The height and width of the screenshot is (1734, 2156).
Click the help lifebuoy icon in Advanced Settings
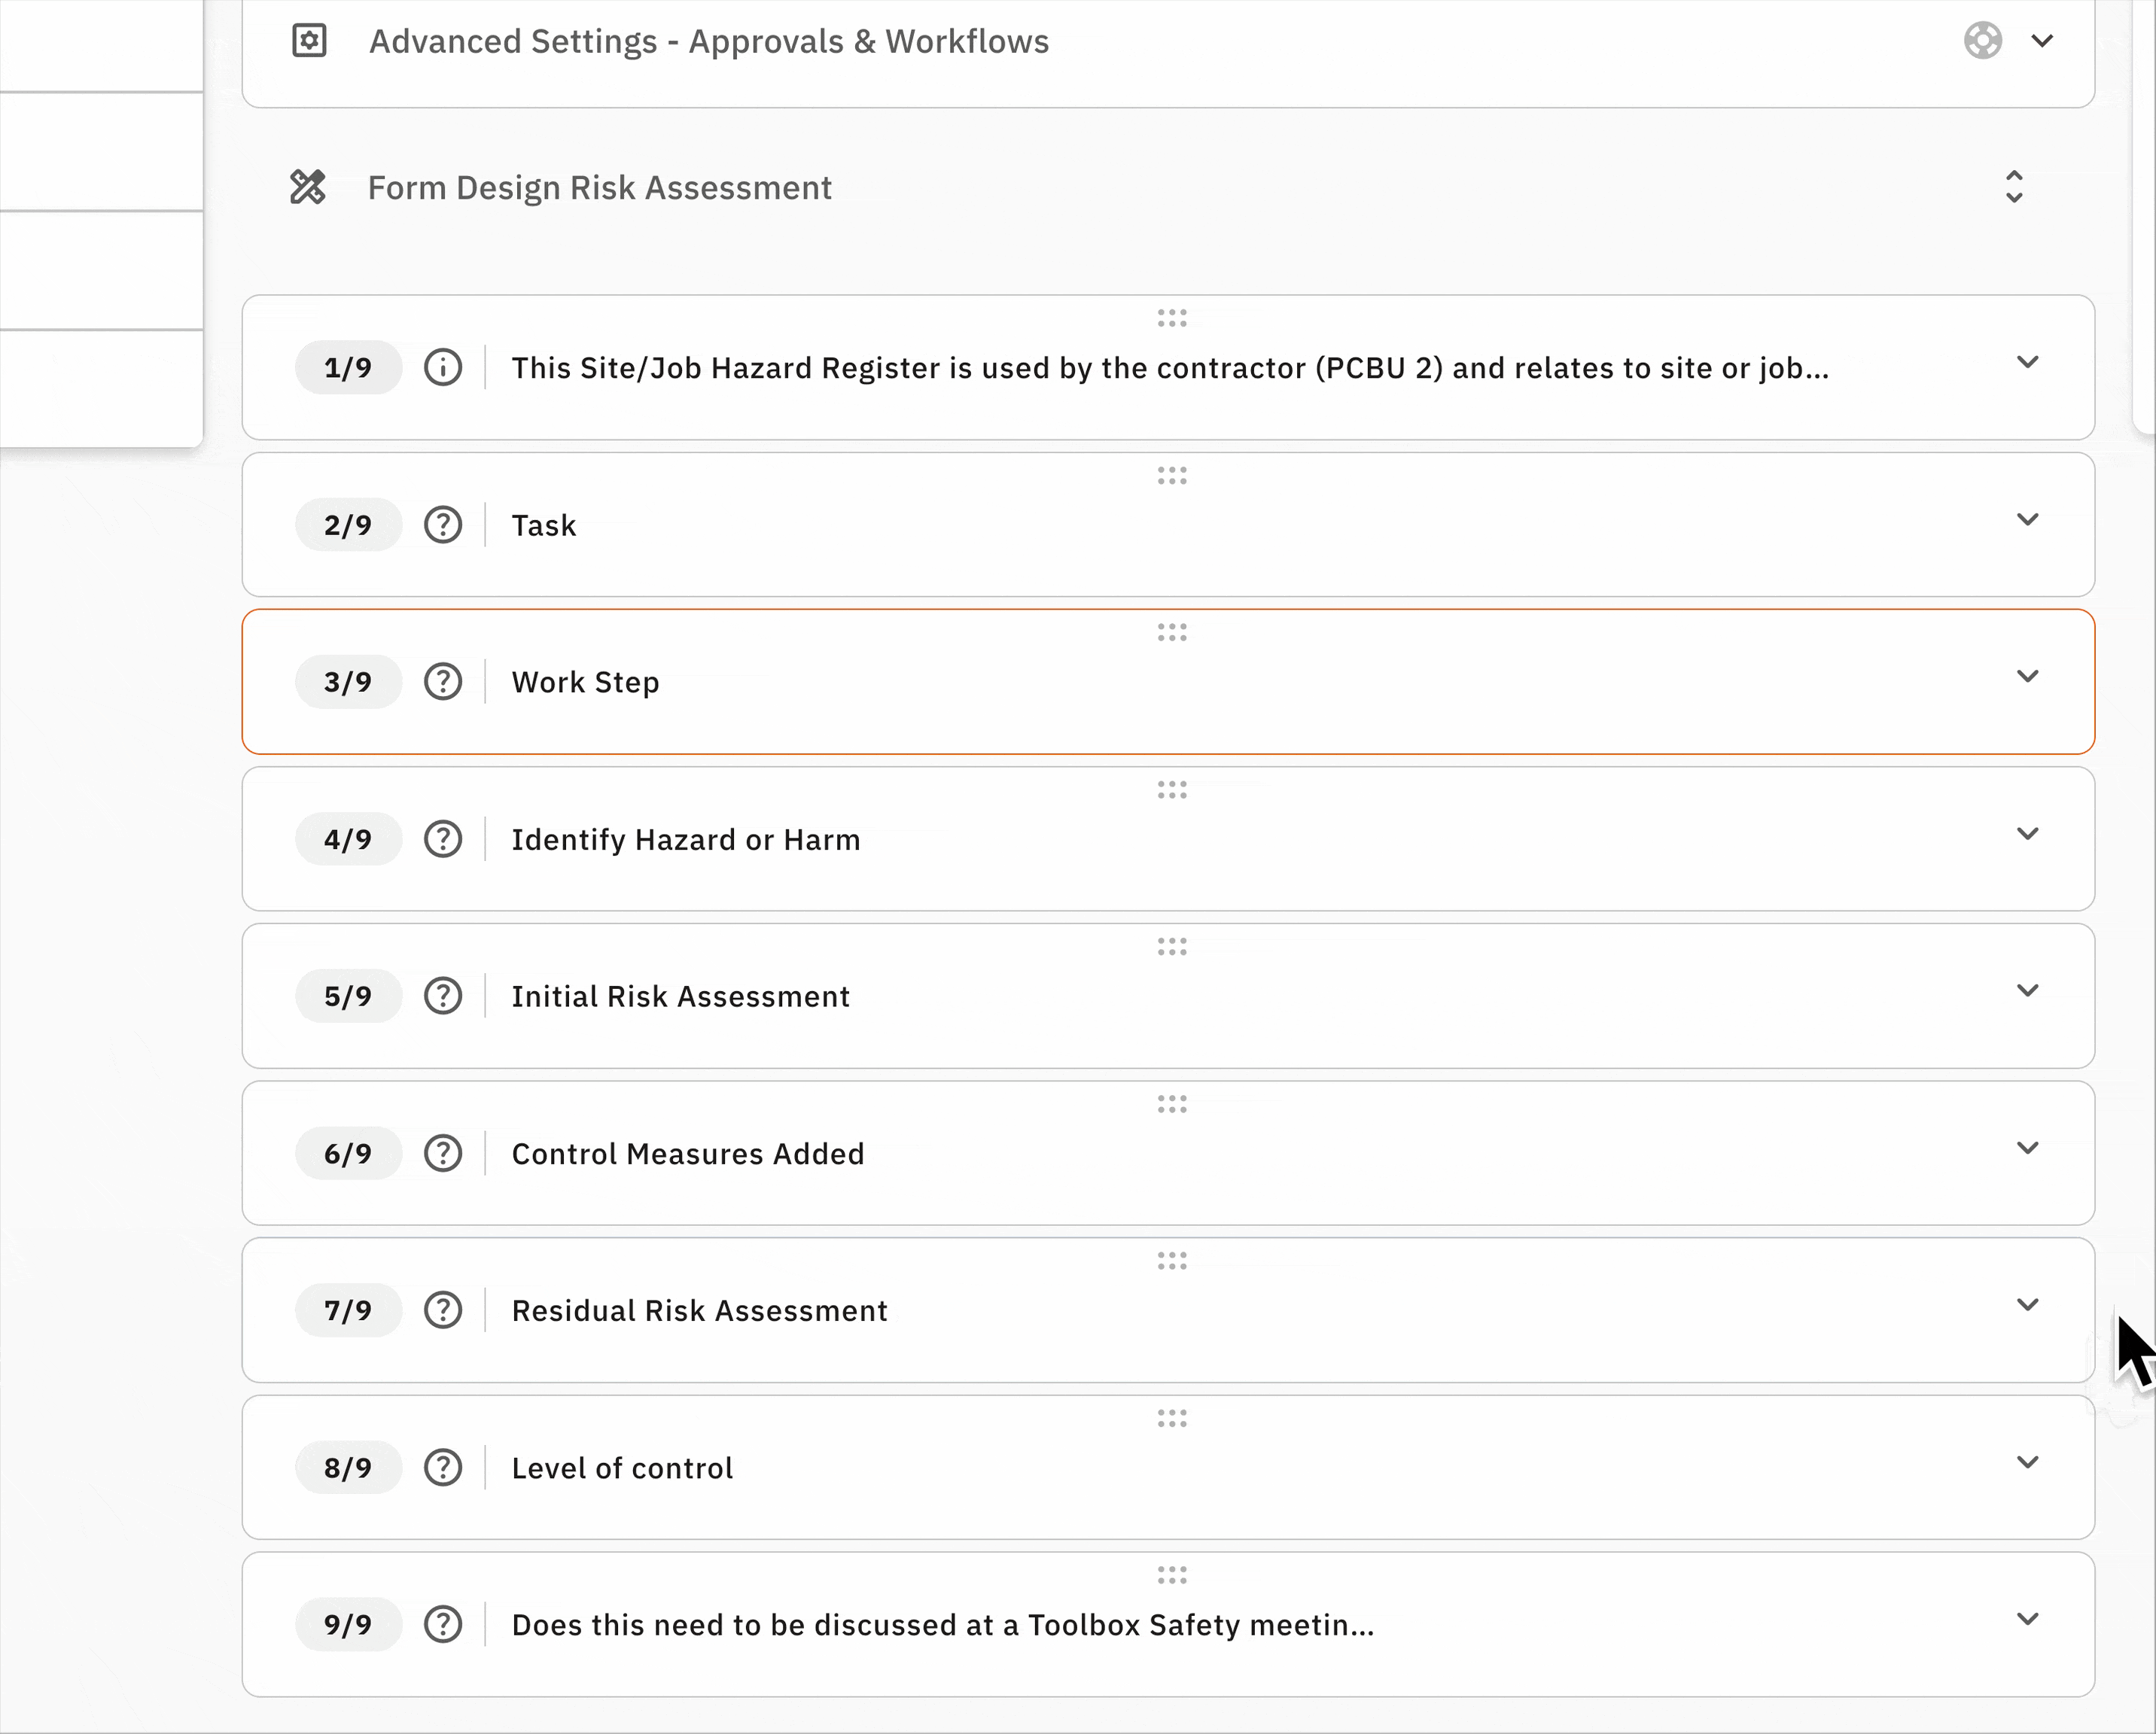pos(1982,41)
